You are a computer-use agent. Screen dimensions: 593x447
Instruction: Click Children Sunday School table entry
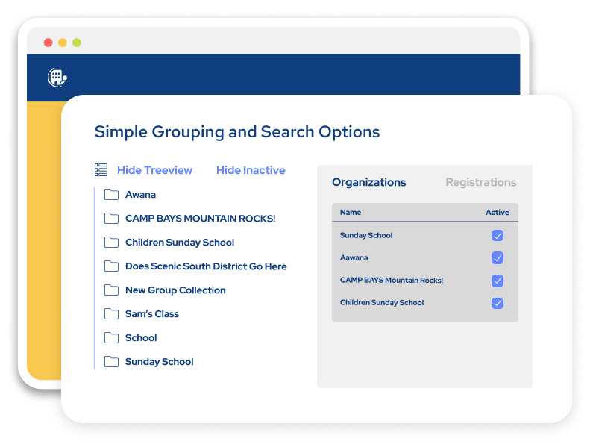pos(382,302)
